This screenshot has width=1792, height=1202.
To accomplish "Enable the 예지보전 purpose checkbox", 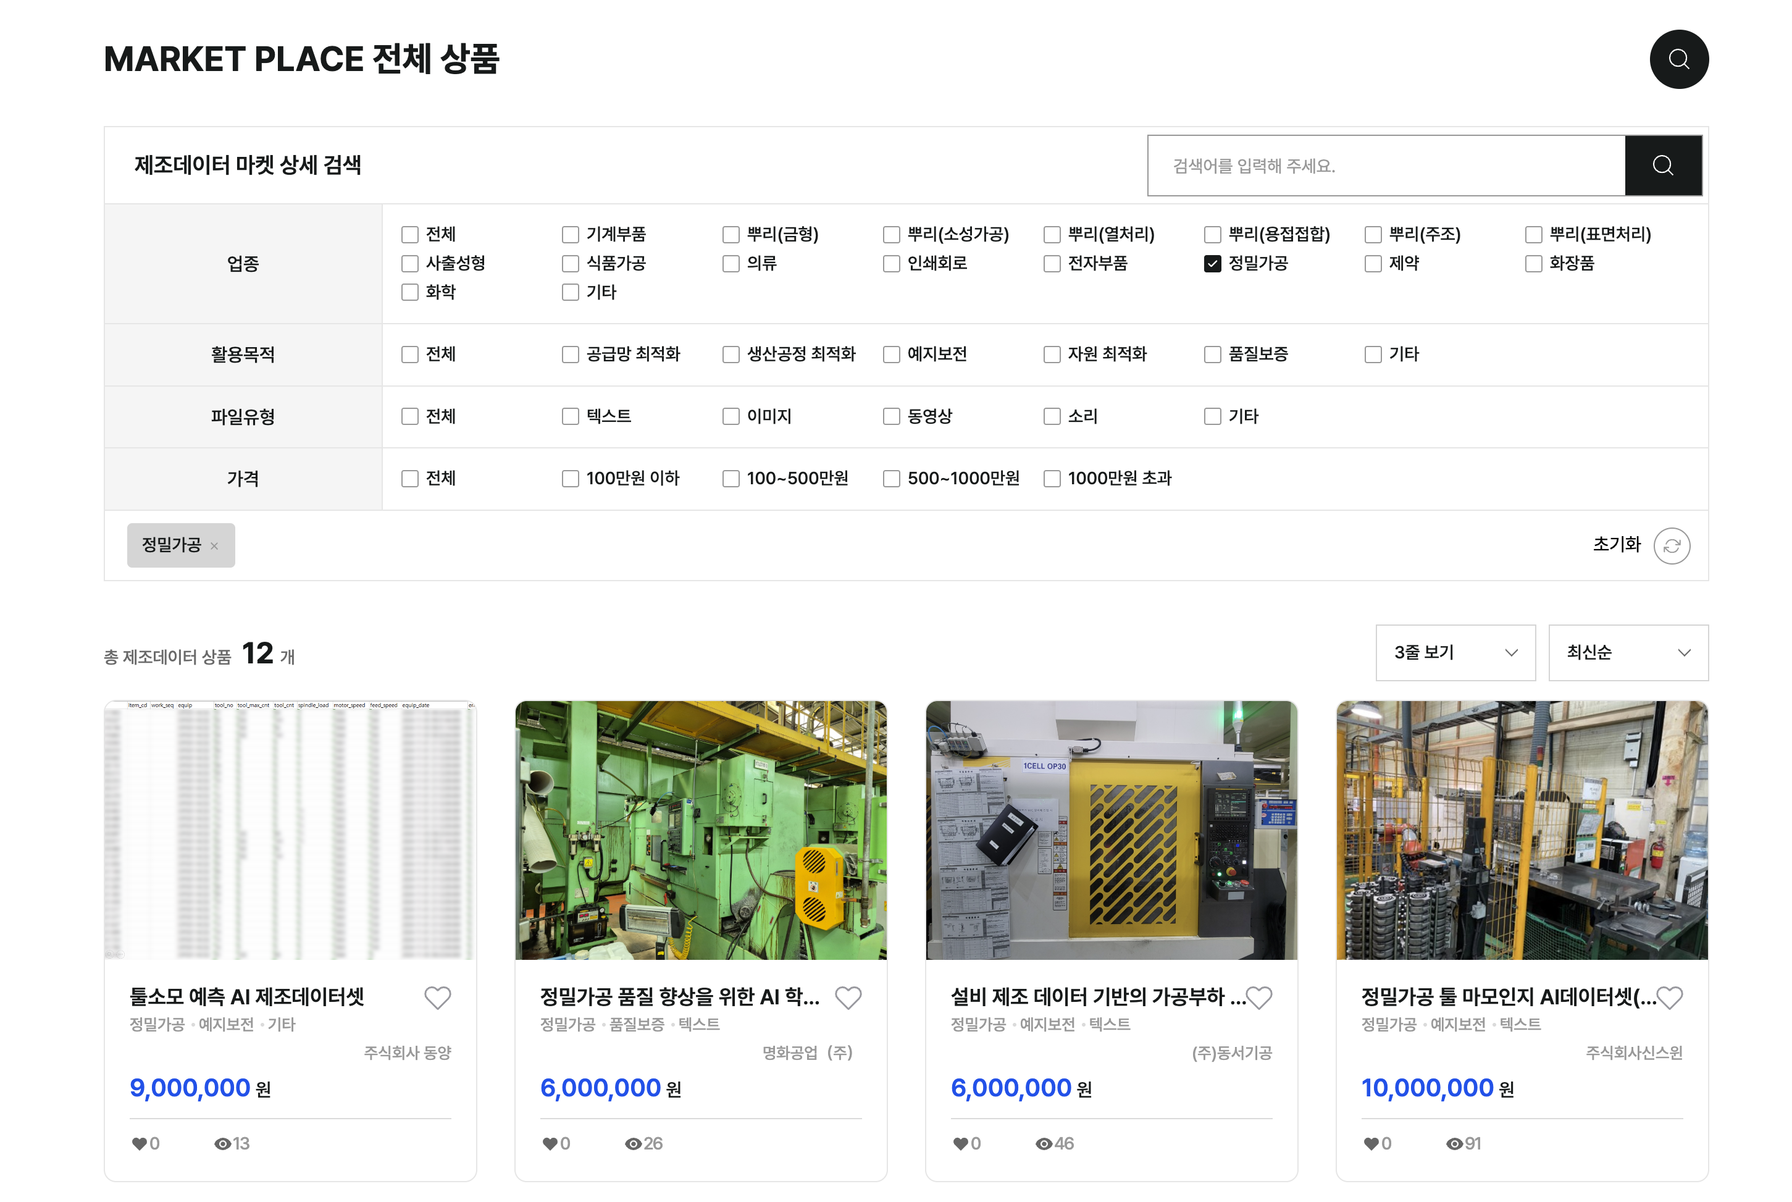I will (891, 354).
